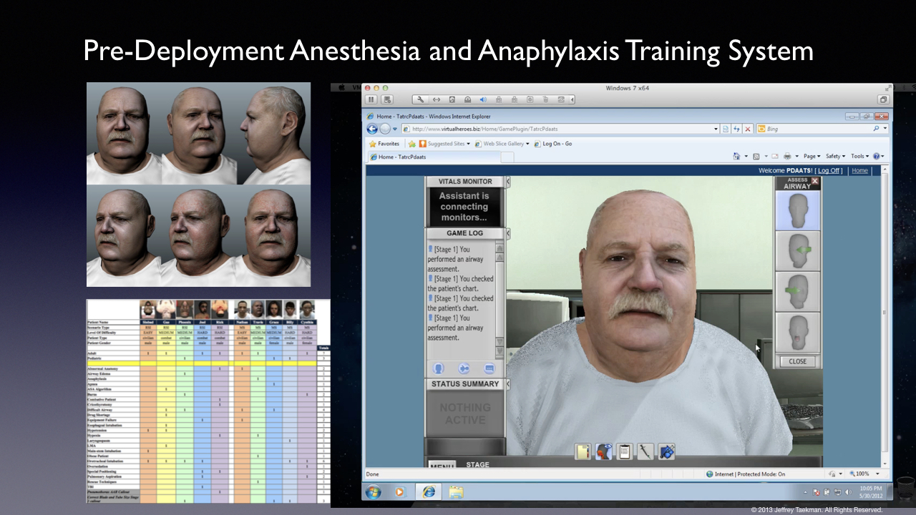
Task: Click the CLOSE button in airway panel
Action: click(x=797, y=361)
